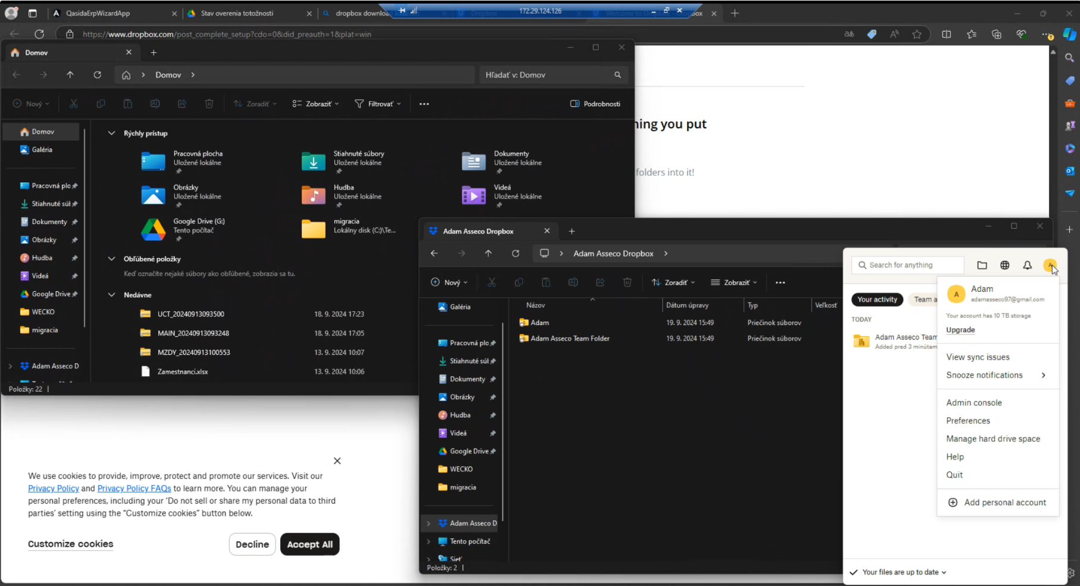Click share icon in Domov window toolbar
This screenshot has height=586, width=1080.
182,104
